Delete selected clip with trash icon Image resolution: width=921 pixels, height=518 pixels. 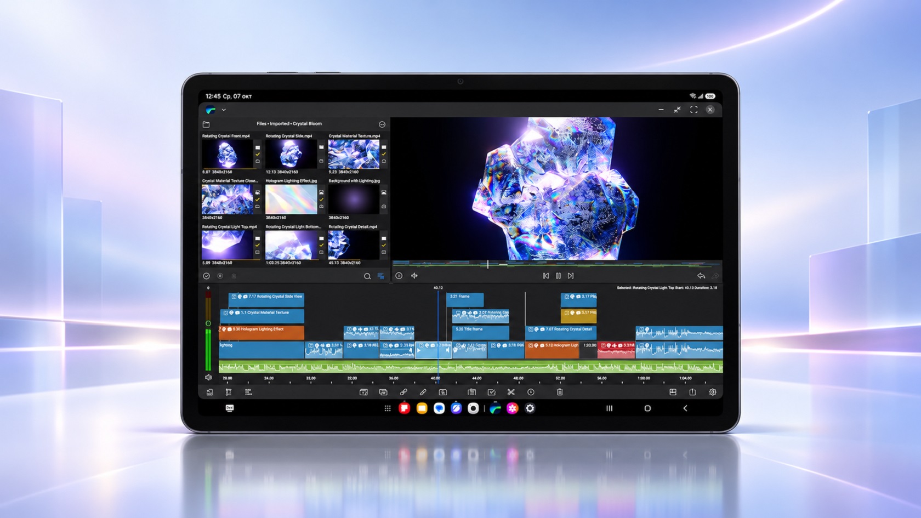[x=560, y=392]
